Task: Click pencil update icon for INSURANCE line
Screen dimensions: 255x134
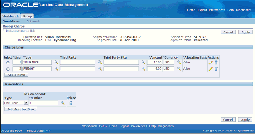Action: (210, 62)
